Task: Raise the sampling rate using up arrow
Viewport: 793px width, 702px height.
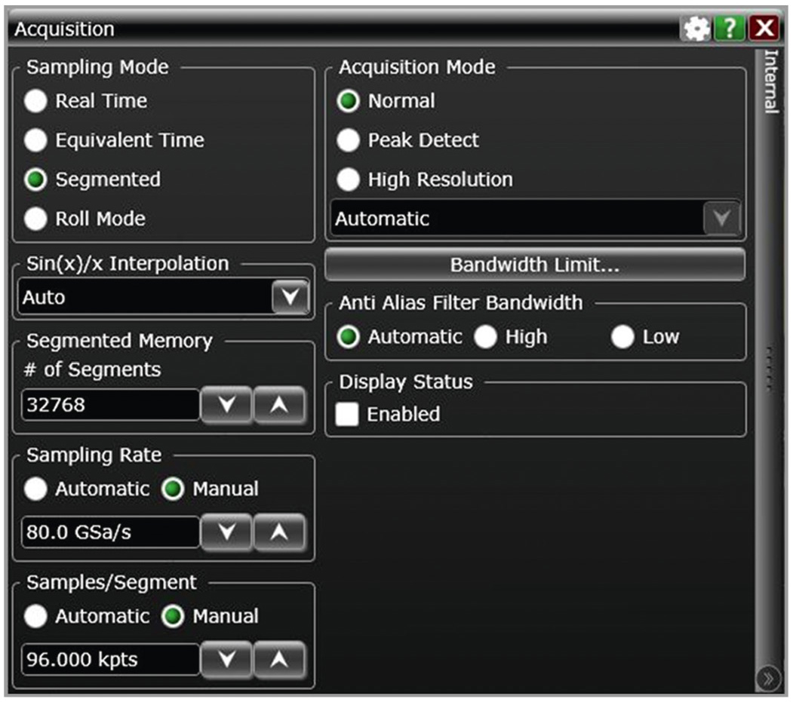Action: [x=279, y=533]
